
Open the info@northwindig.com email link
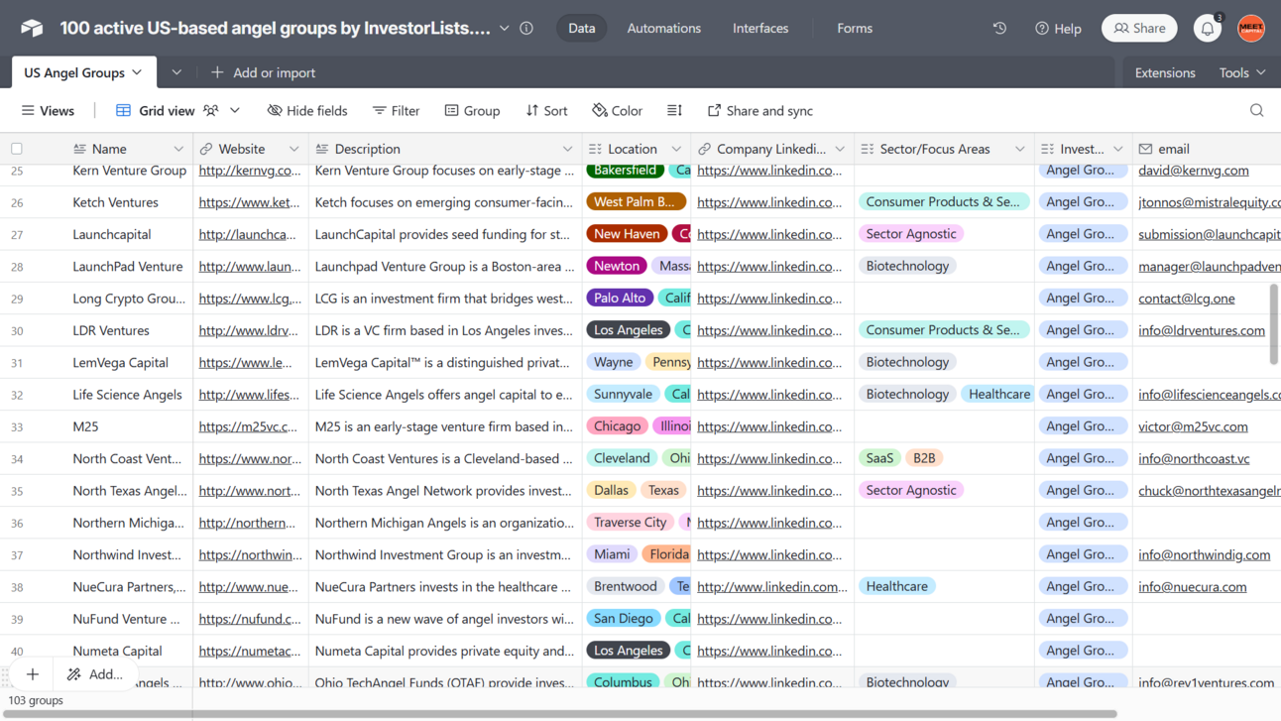1204,554
